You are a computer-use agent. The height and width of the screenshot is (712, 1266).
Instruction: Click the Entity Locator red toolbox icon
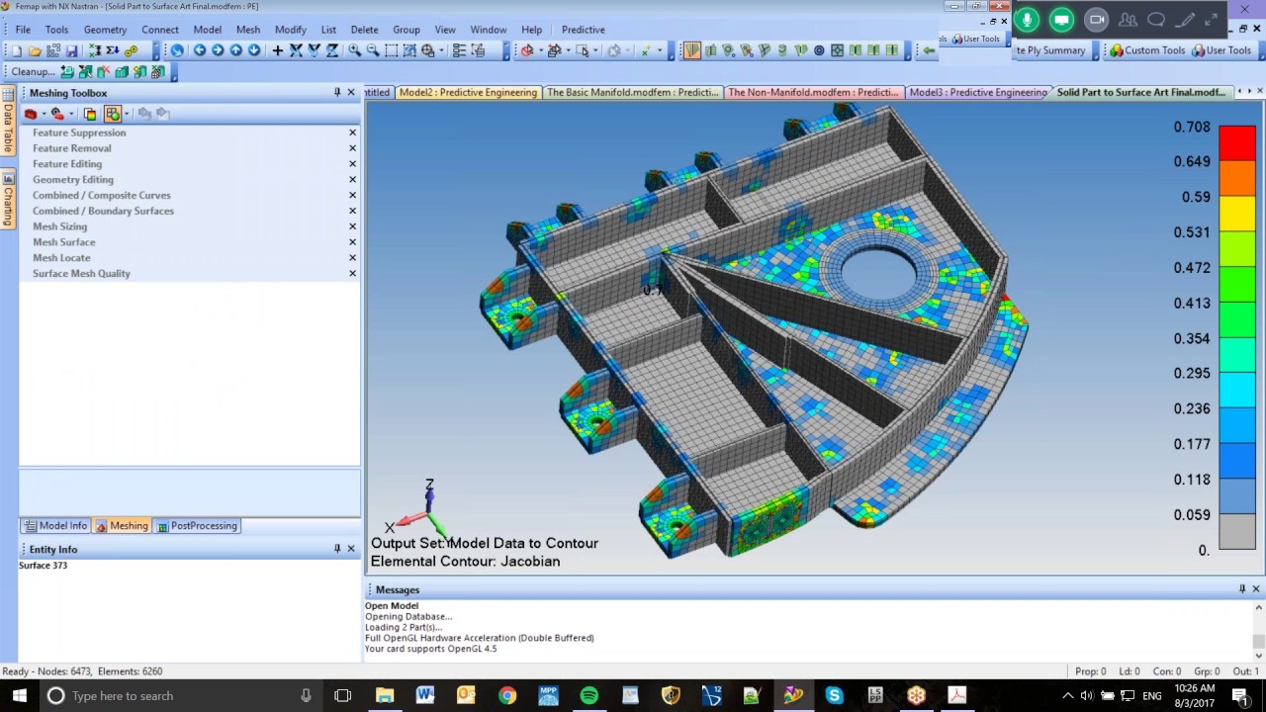coord(30,114)
